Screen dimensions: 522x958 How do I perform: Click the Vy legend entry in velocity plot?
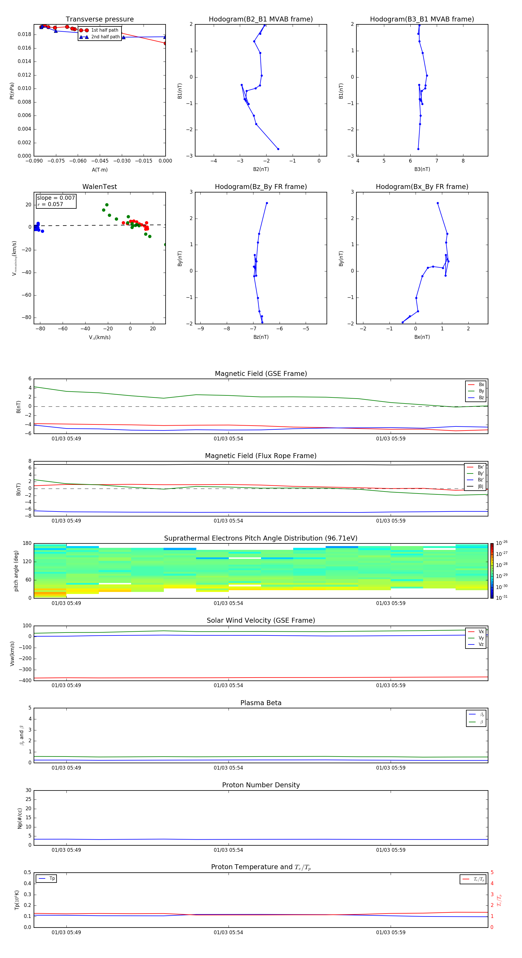(476, 638)
